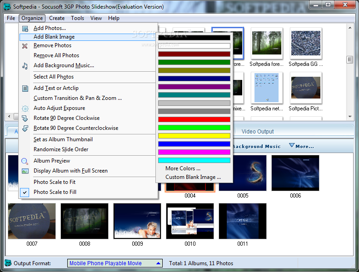This screenshot has width=359, height=272.
Task: Click the Output Format 3GP icon in status bar
Action: click(x=8, y=263)
